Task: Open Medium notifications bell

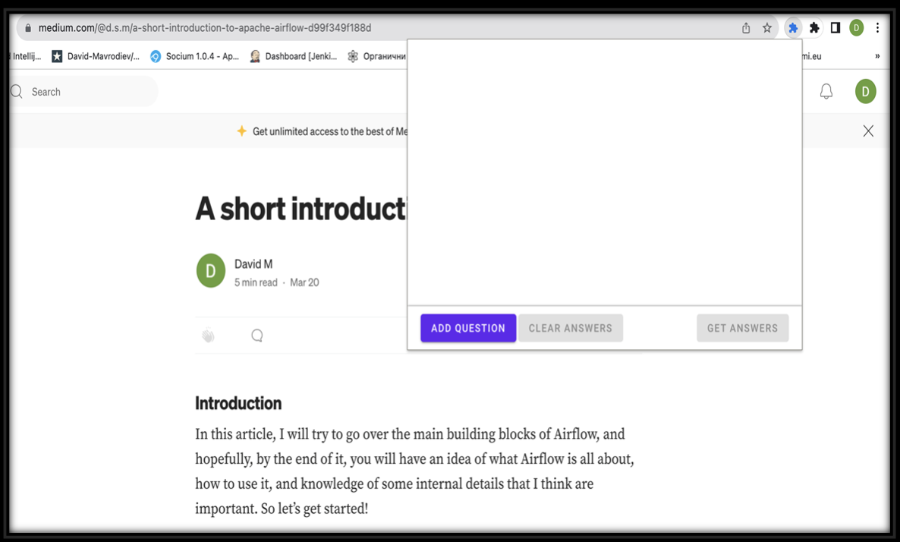Action: pos(826,91)
